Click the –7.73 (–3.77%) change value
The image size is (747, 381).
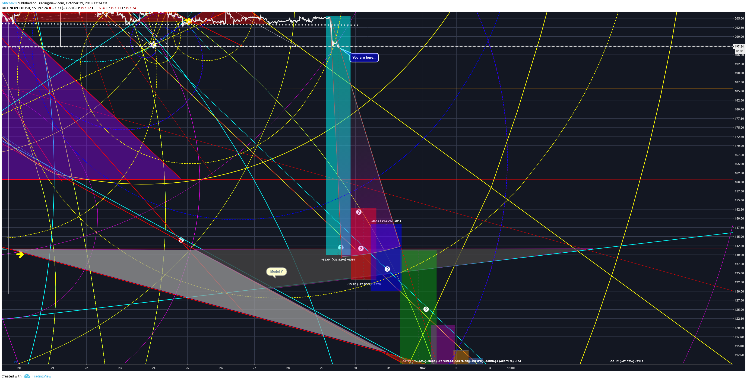[64, 8]
